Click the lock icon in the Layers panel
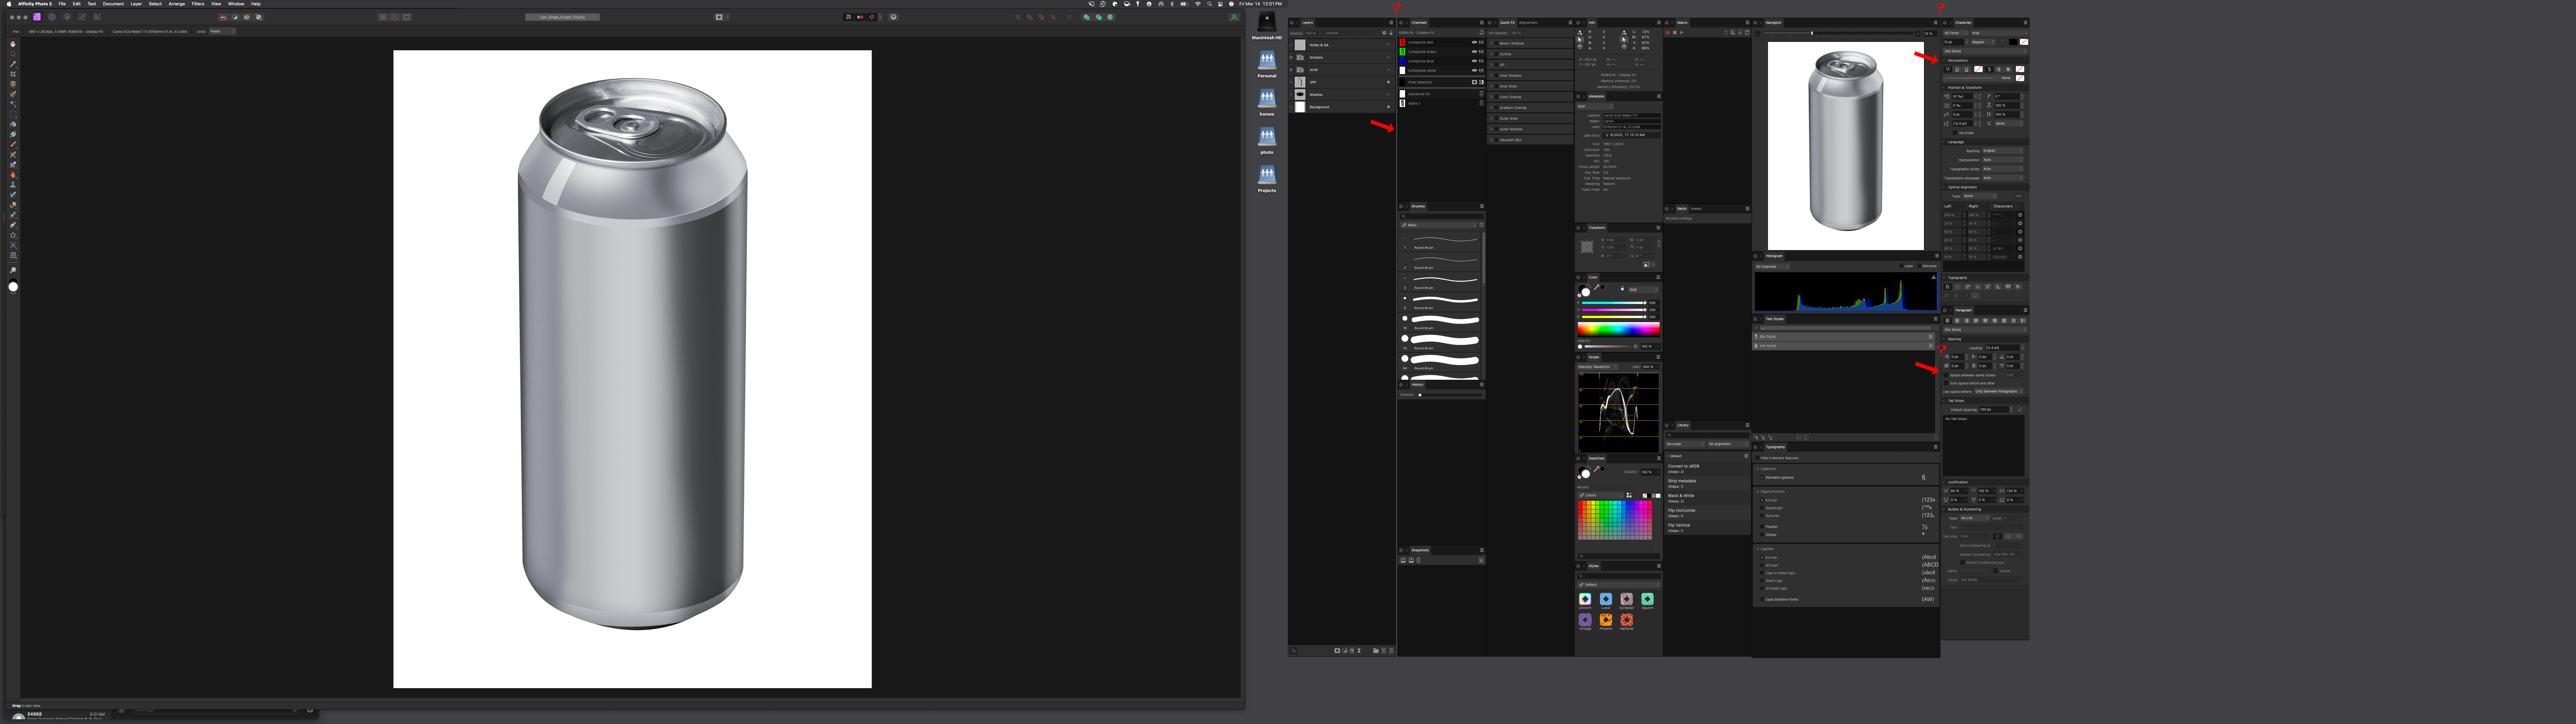 click(x=1391, y=33)
